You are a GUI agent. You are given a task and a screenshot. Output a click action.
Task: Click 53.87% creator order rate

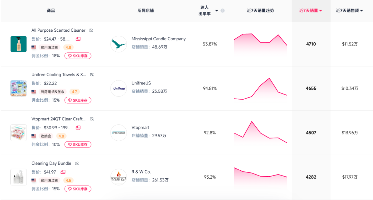210,44
